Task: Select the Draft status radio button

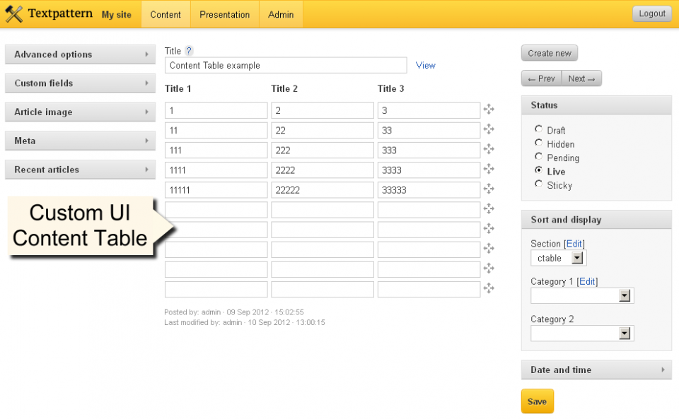Action: (x=538, y=130)
